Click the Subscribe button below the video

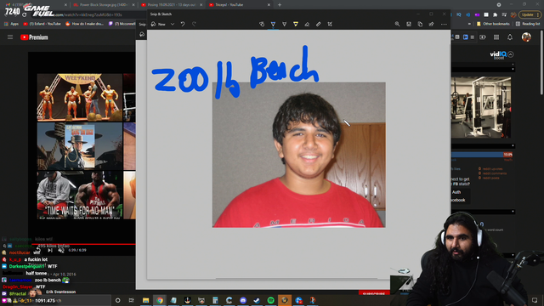[374, 293]
